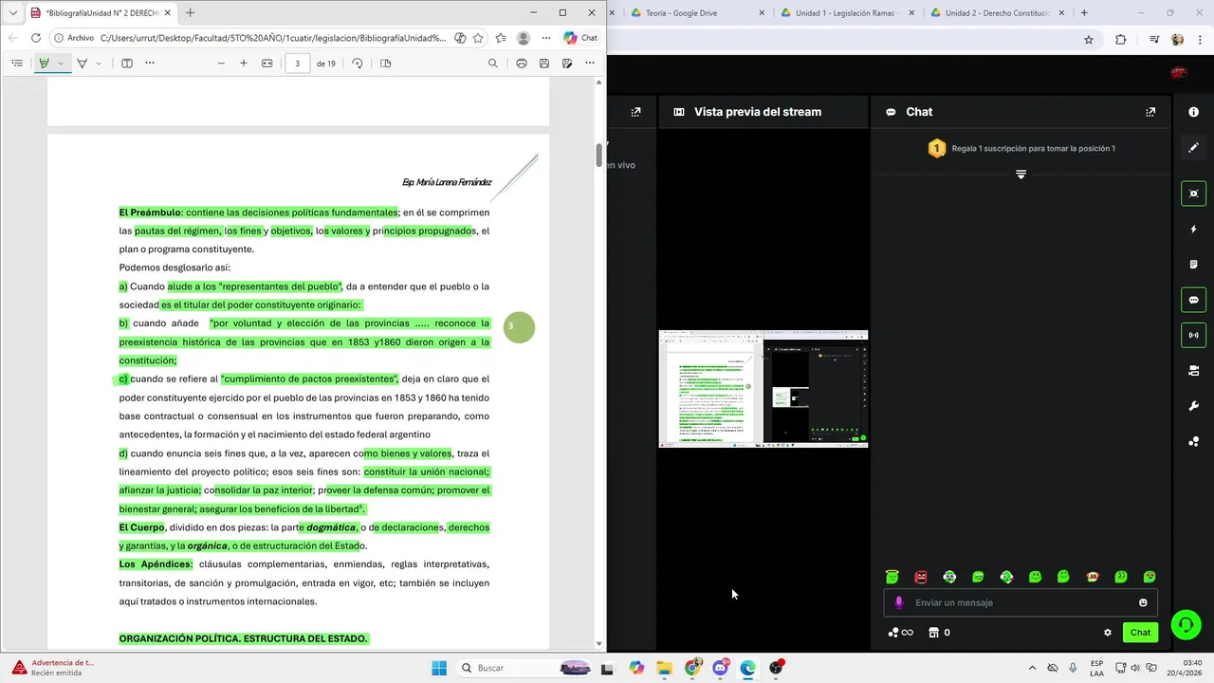Open Chrome extensions puzzle icon
The width and height of the screenshot is (1214, 683).
1121,40
